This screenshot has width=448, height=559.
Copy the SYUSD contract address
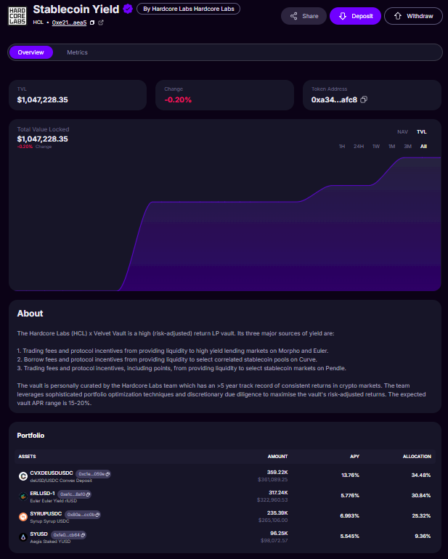tap(83, 535)
